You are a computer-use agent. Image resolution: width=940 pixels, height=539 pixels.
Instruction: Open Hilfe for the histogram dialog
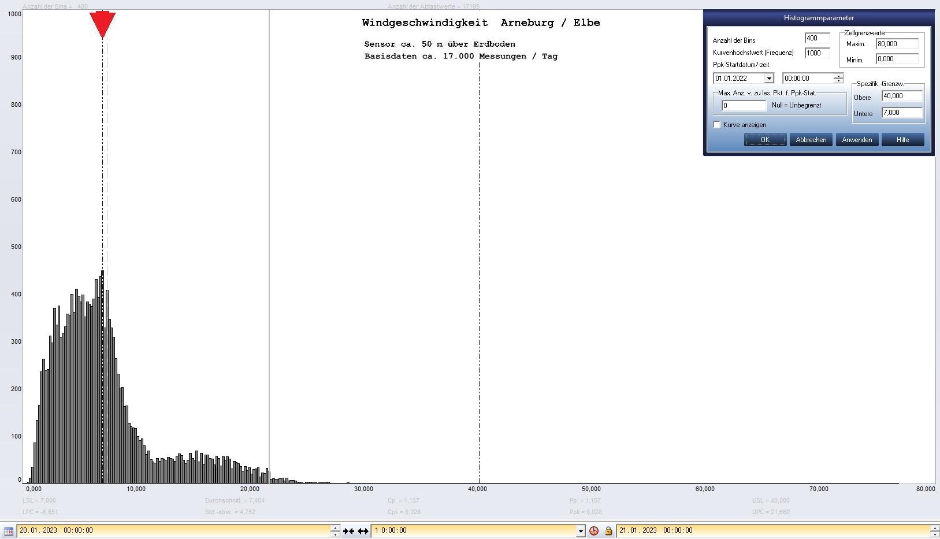[x=902, y=140]
